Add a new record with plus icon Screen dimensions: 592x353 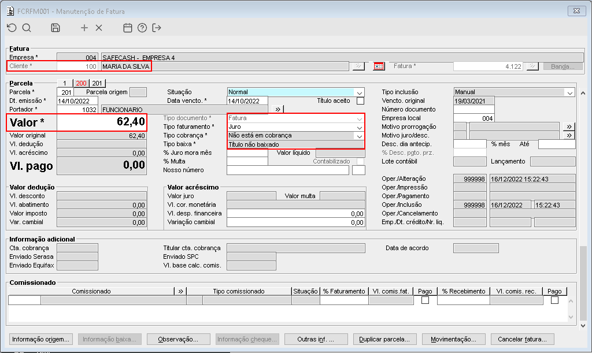click(x=84, y=28)
